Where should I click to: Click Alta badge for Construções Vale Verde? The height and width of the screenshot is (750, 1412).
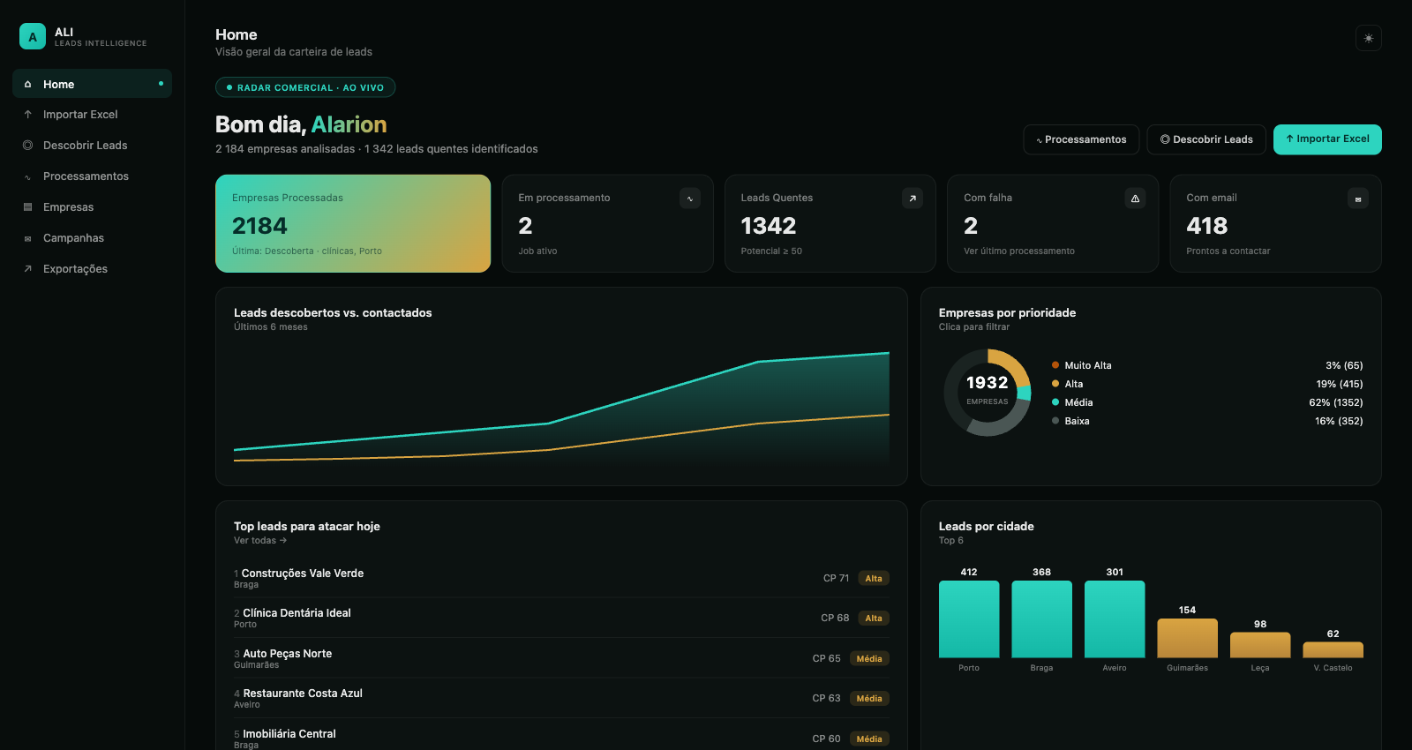(874, 579)
